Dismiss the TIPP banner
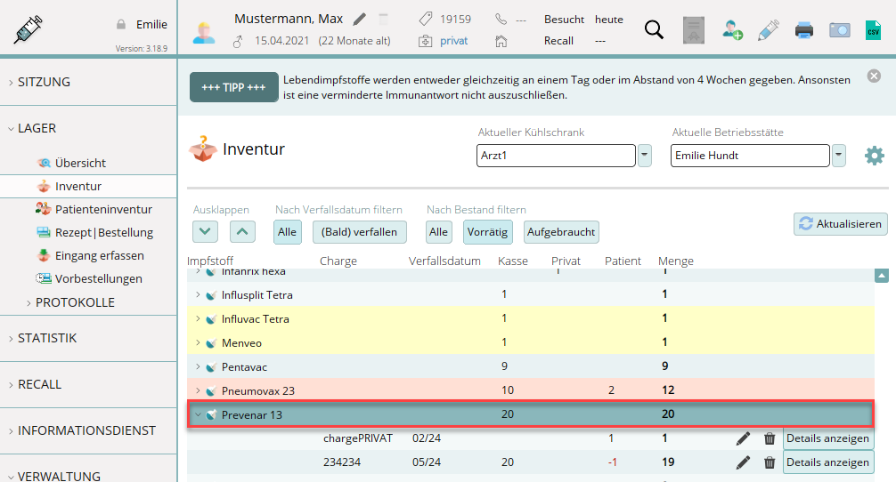 874,76
